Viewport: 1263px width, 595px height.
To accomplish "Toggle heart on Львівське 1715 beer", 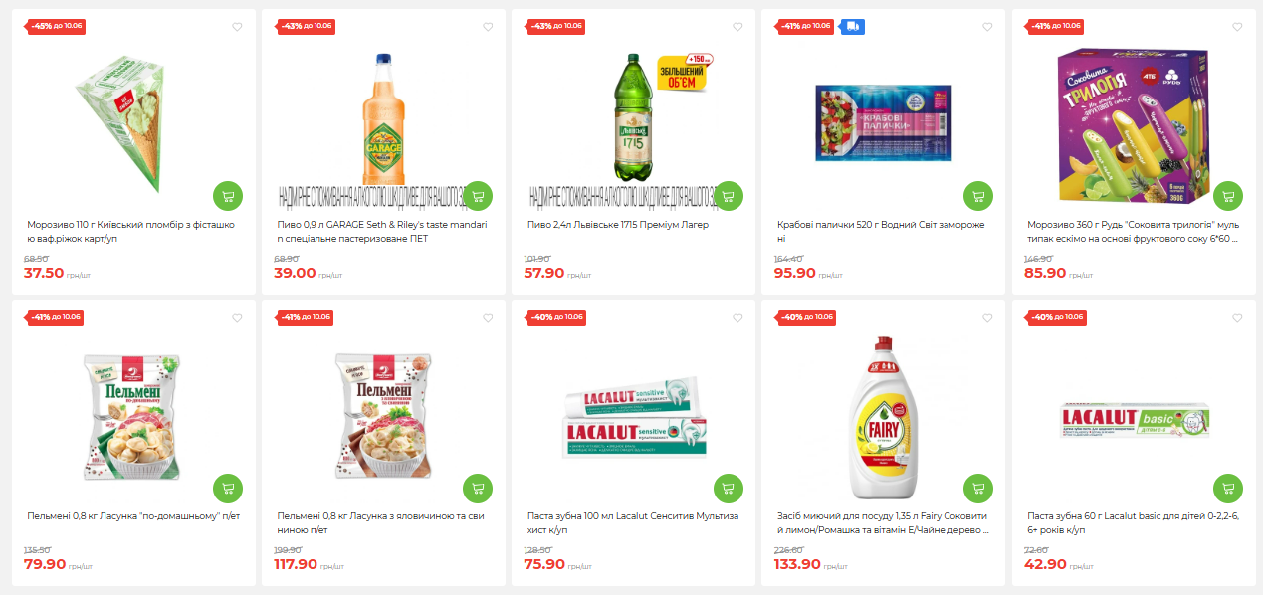I will click(x=737, y=27).
